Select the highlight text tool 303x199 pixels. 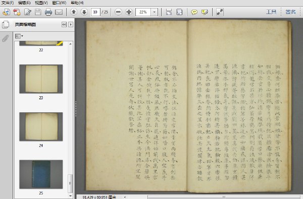[x=205, y=12]
